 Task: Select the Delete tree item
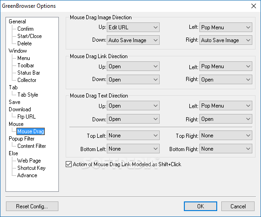point(25,43)
